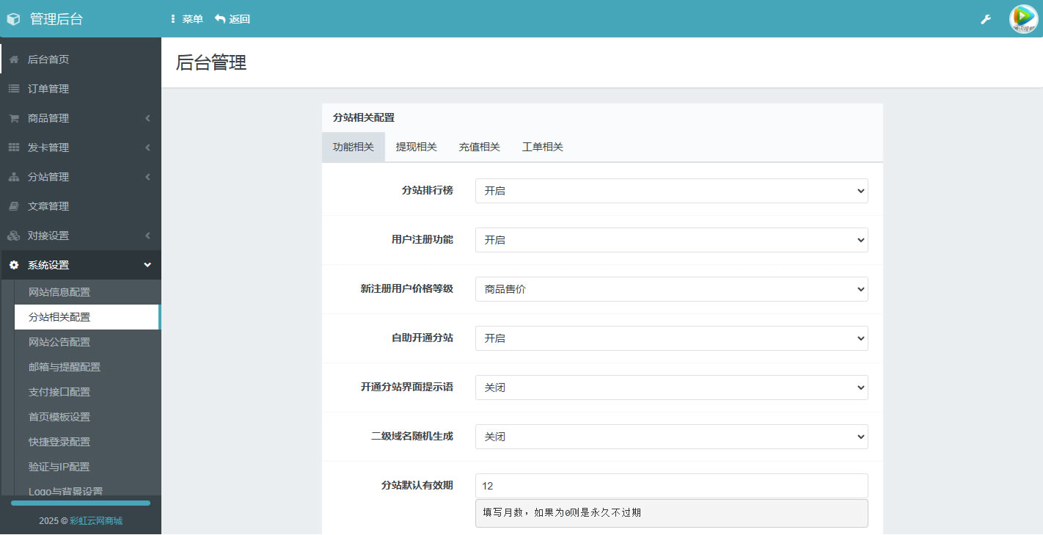Switch to the 工单相关 tab
This screenshot has width=1043, height=535.
(542, 147)
